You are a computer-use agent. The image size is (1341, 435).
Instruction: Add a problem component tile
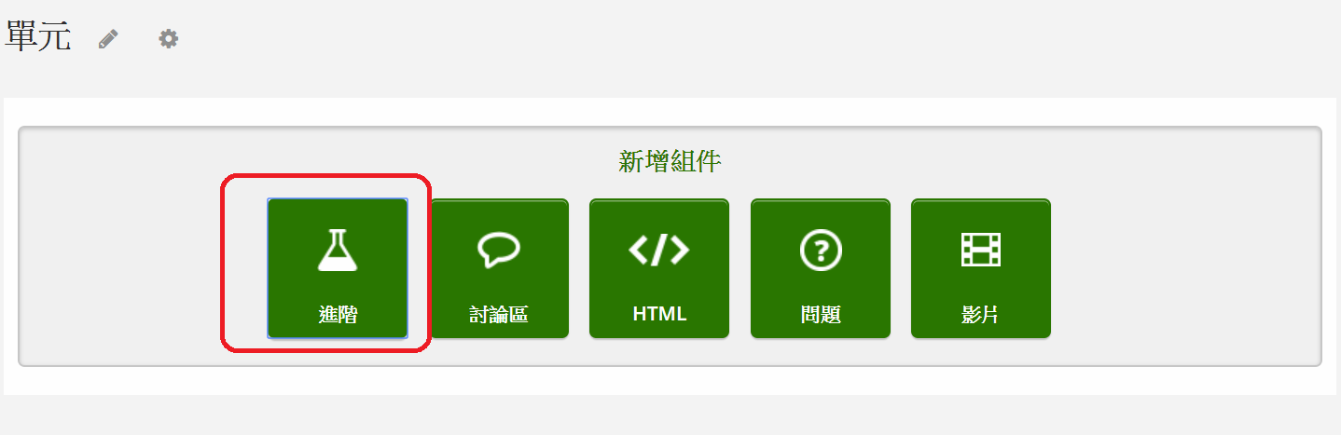(821, 268)
